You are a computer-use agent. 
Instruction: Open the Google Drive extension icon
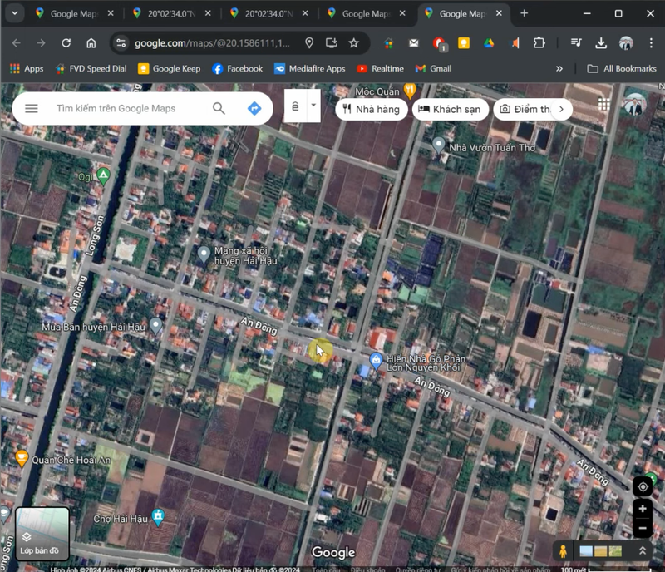point(489,43)
